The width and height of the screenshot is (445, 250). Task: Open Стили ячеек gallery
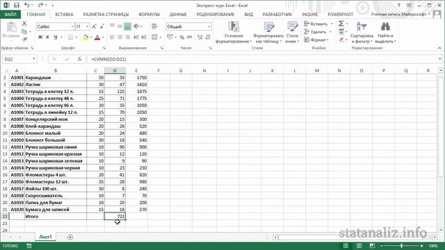pyautogui.click(x=292, y=33)
